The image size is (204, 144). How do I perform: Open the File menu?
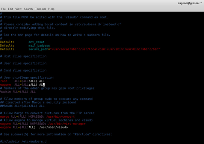click(3, 9)
